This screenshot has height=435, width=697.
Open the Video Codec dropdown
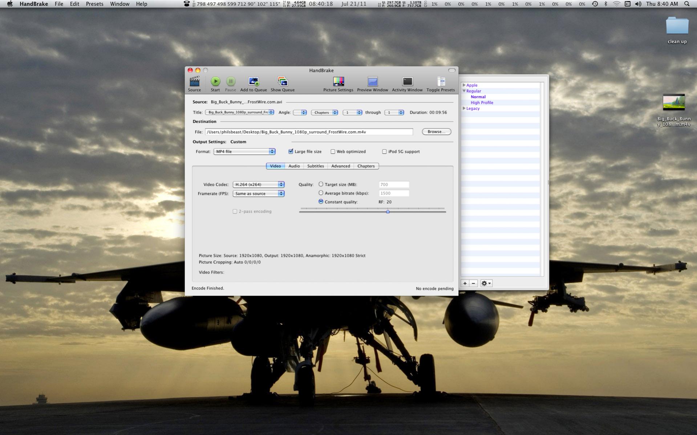[258, 185]
